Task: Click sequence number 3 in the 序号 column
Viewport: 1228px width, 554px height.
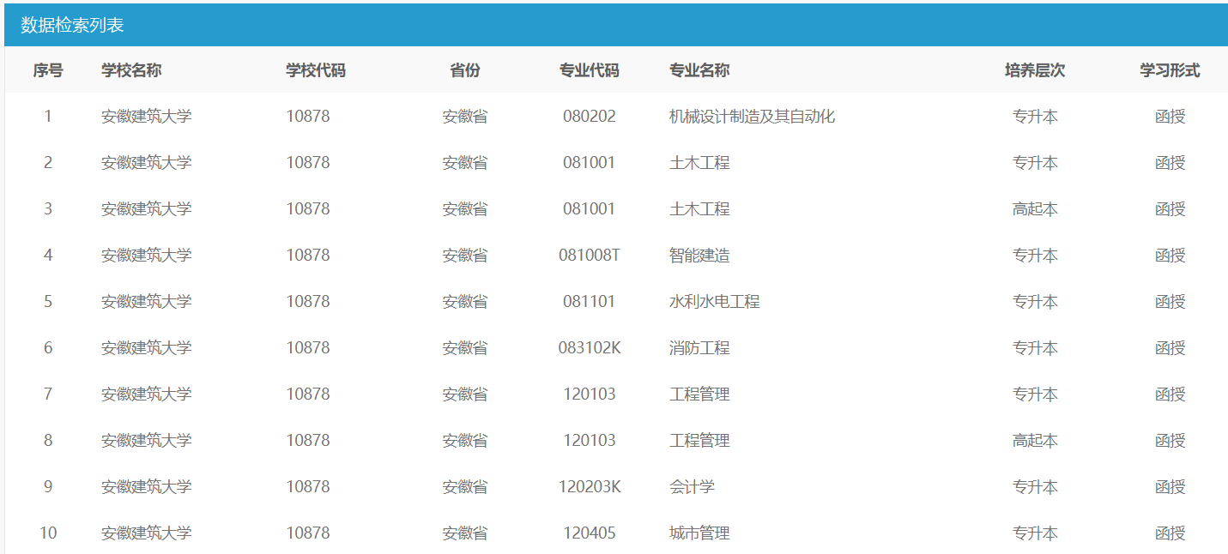Action: pos(48,208)
